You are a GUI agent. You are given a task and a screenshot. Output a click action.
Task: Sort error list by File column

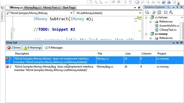100,54
